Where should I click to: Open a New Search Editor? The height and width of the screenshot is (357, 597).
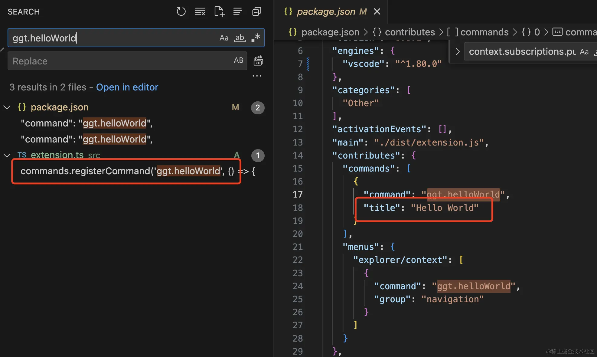[x=219, y=11]
